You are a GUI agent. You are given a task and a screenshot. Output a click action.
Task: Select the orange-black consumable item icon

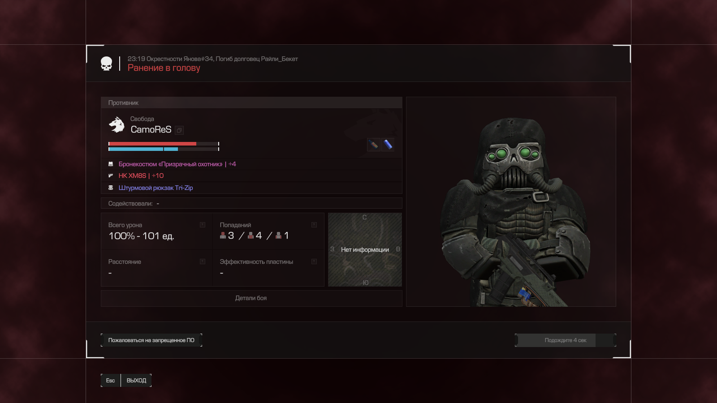(x=373, y=145)
